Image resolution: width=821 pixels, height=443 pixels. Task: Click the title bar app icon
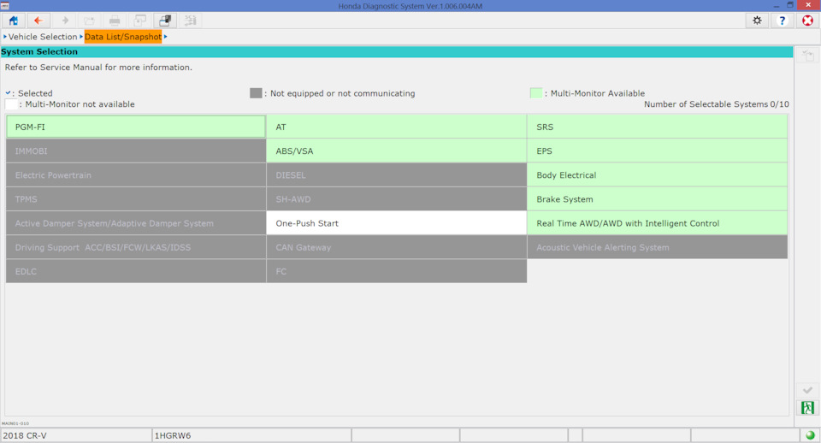(x=5, y=6)
